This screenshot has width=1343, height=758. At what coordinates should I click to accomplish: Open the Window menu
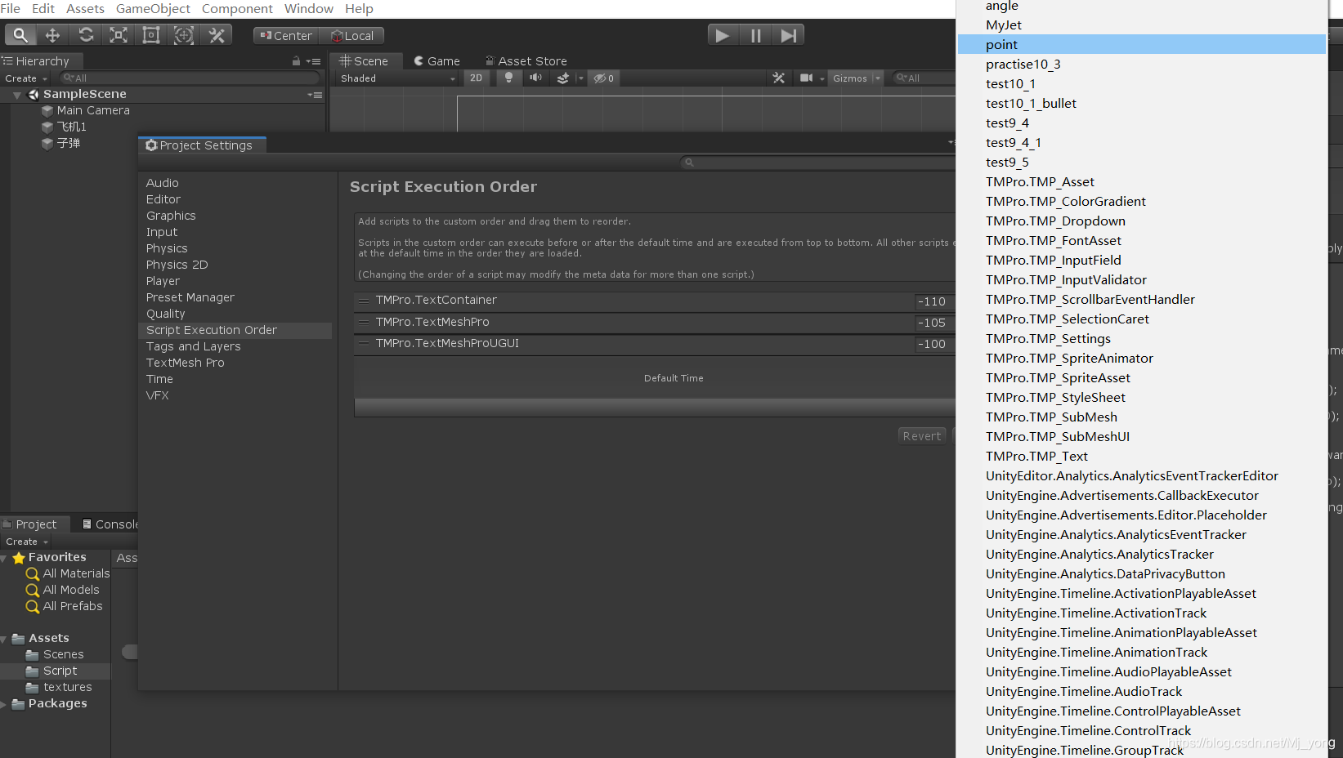308,8
